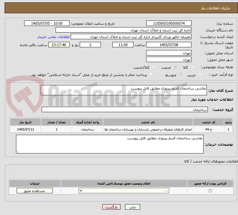Click the واحد اندازه گیری column header
Screen dimensions: 238x215
point(87,122)
